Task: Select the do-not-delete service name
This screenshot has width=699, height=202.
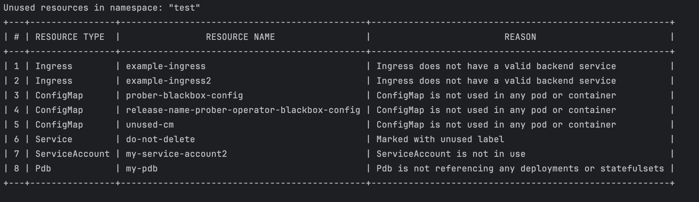Action: point(160,139)
